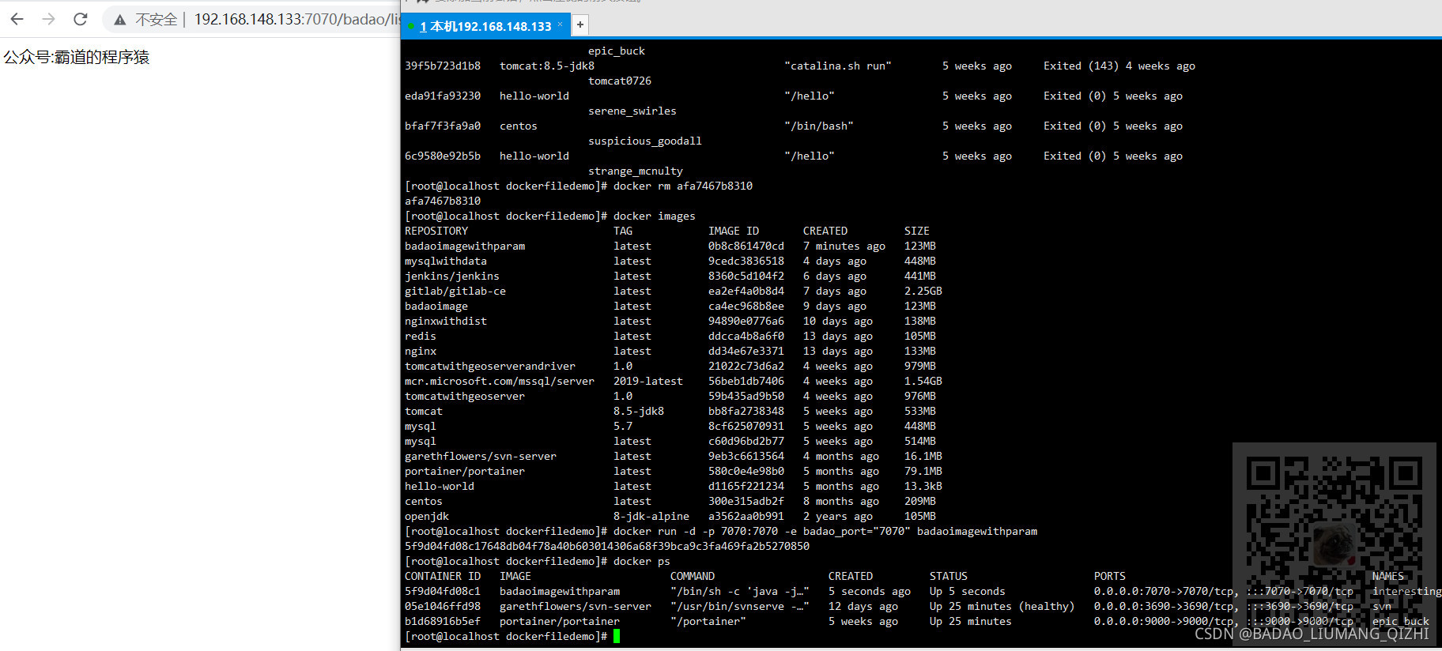
Task: Click image ID bb8fa2738348
Action: tap(746, 411)
